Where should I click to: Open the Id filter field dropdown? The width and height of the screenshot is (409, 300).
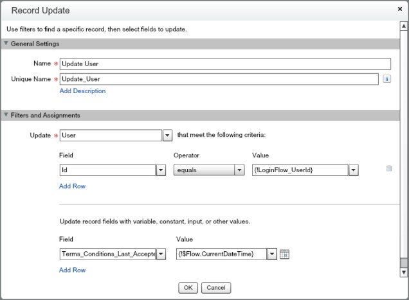[x=161, y=170]
